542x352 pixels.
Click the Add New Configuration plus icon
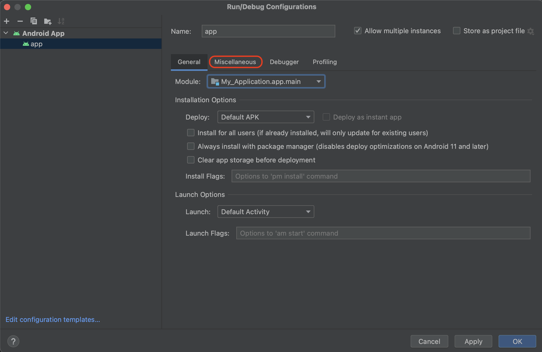(7, 21)
